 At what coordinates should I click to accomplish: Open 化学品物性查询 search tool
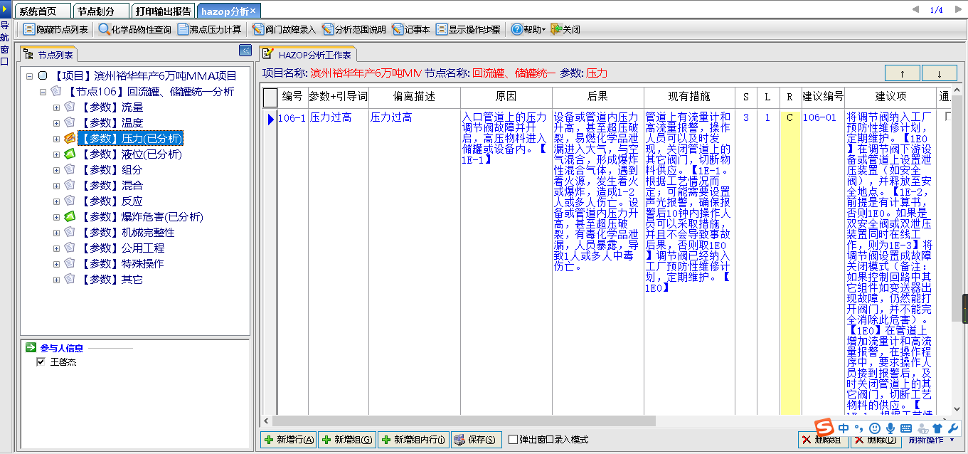click(x=135, y=30)
